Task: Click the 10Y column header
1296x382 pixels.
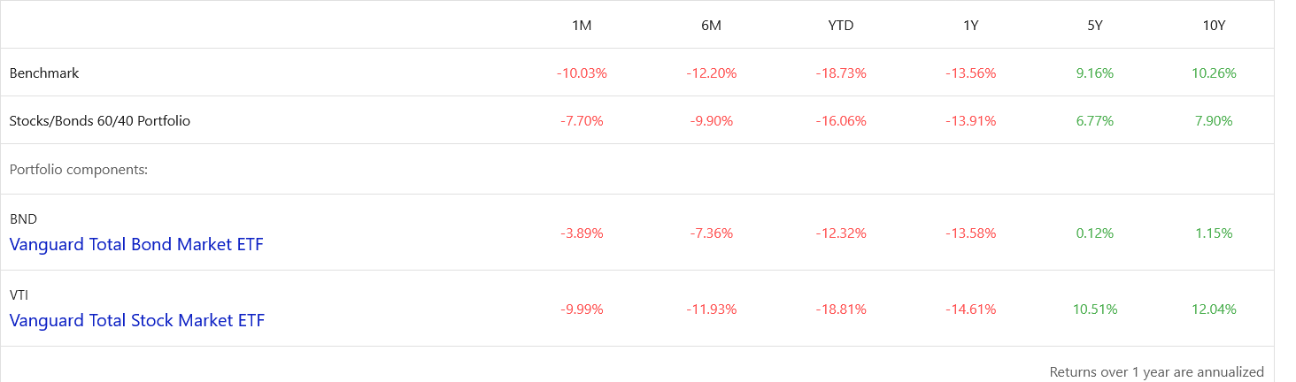Action: click(1214, 26)
